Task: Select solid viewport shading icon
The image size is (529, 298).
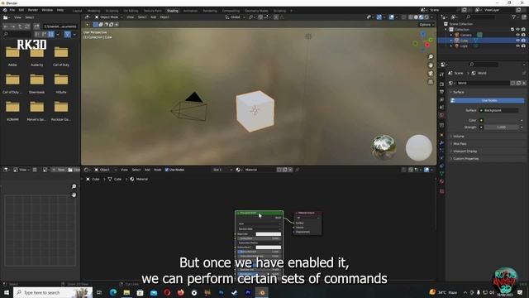Action: point(416,17)
